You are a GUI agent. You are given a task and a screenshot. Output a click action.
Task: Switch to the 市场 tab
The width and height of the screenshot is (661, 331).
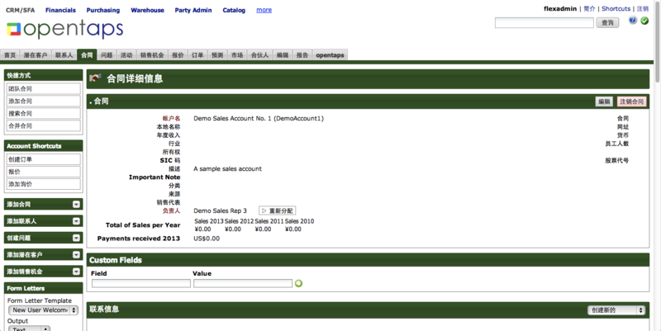(237, 55)
